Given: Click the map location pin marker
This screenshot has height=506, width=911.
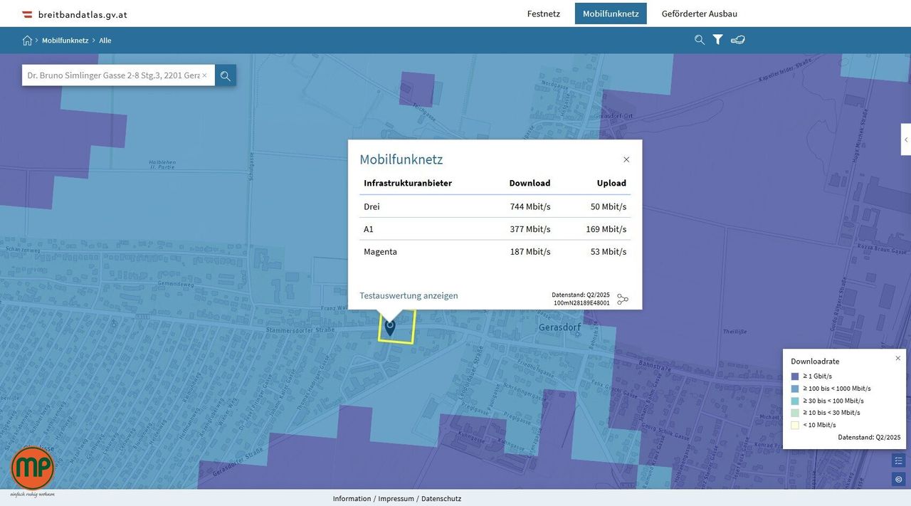Looking at the screenshot, I should pos(390,327).
